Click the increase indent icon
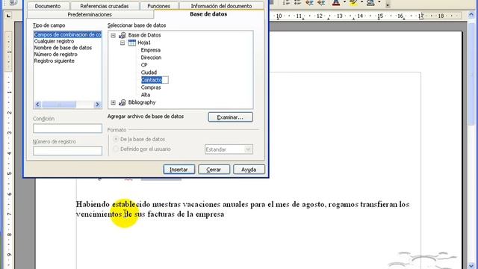 click(320, 3)
